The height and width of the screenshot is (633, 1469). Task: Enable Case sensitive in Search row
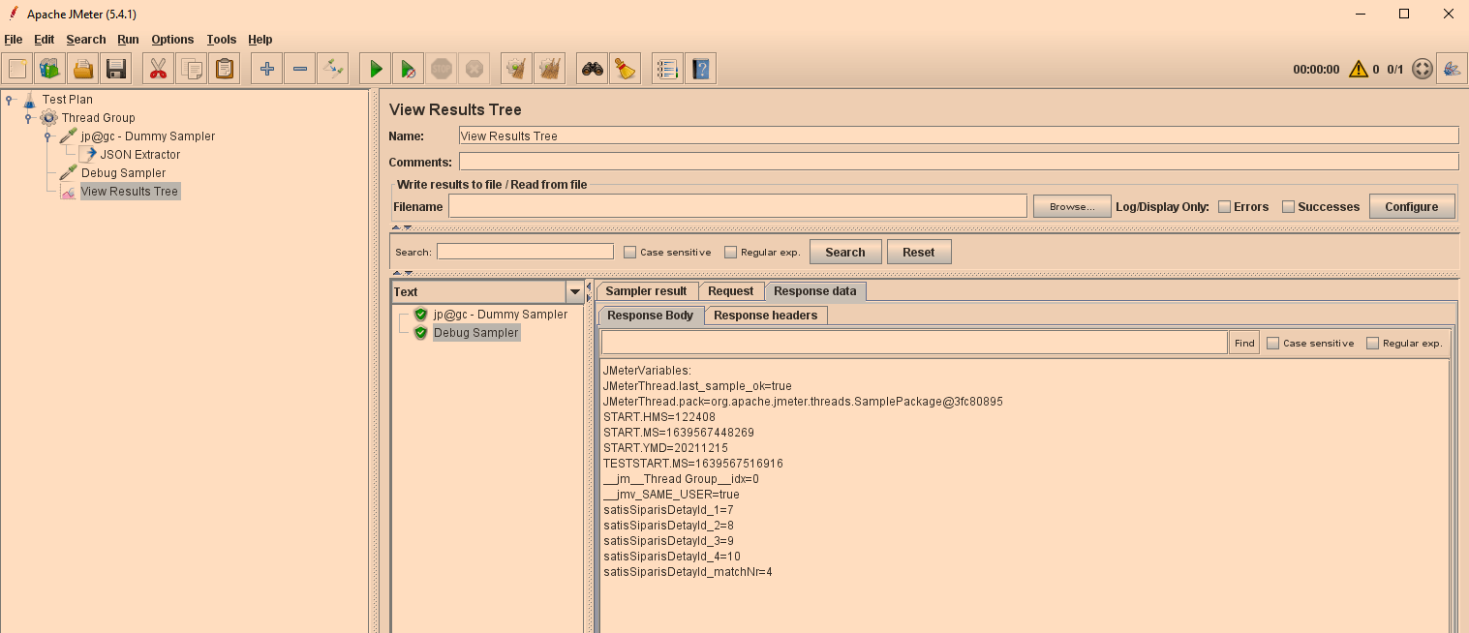[629, 252]
